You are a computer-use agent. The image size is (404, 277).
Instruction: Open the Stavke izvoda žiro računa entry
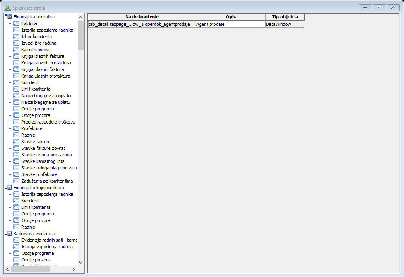pos(47,155)
